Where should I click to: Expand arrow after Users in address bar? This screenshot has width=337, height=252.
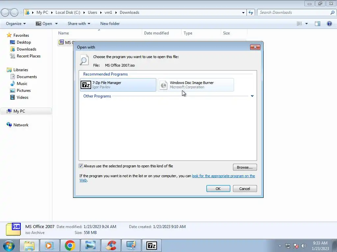(101, 12)
